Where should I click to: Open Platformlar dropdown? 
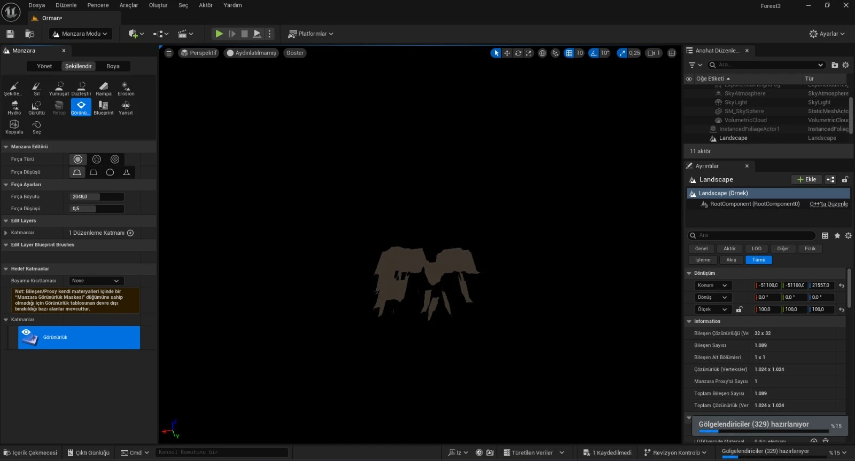coord(310,34)
